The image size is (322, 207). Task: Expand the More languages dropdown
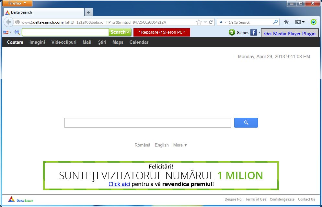(180, 145)
